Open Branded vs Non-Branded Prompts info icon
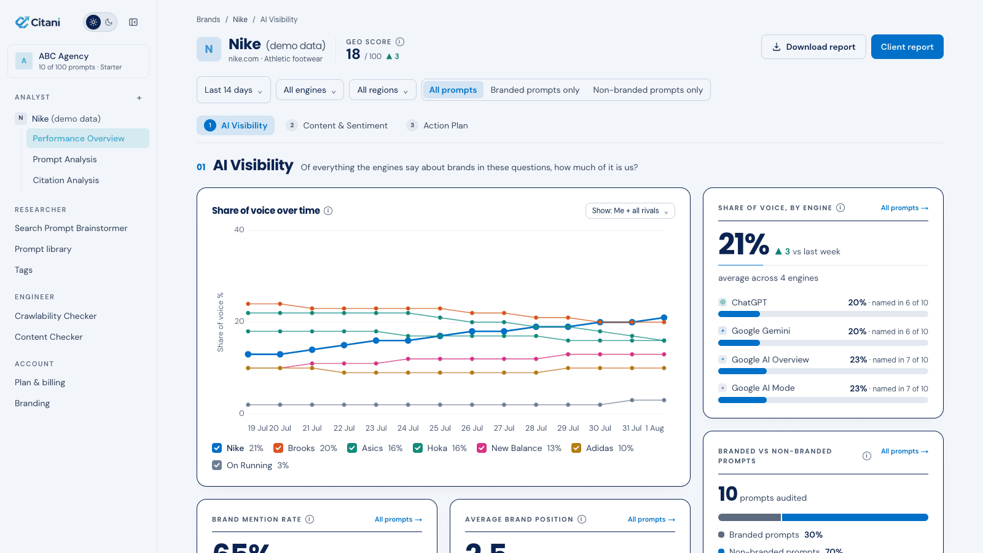The image size is (983, 553). [867, 456]
